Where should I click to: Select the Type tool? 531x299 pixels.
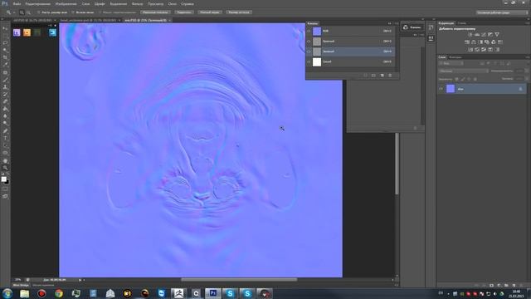click(5, 138)
